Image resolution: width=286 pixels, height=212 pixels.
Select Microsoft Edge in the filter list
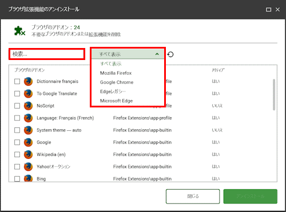point(116,101)
